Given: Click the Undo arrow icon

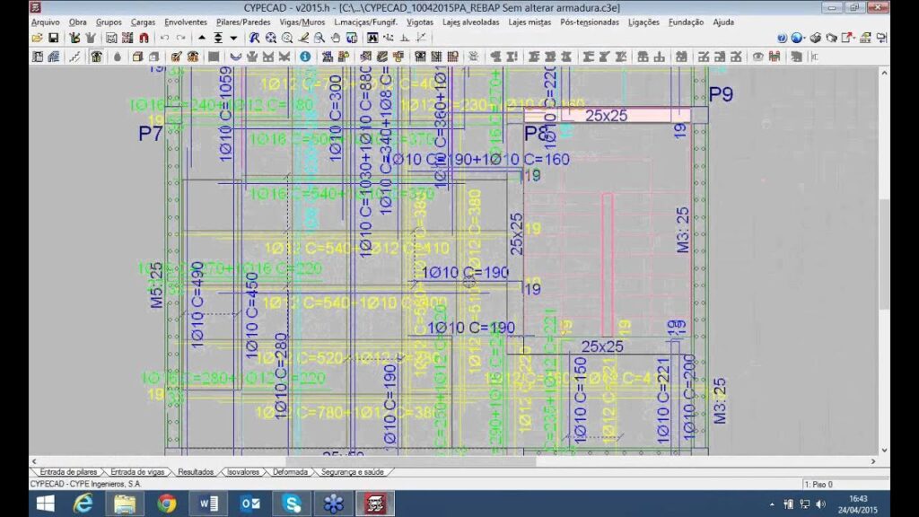Looking at the screenshot, I should (x=164, y=39).
